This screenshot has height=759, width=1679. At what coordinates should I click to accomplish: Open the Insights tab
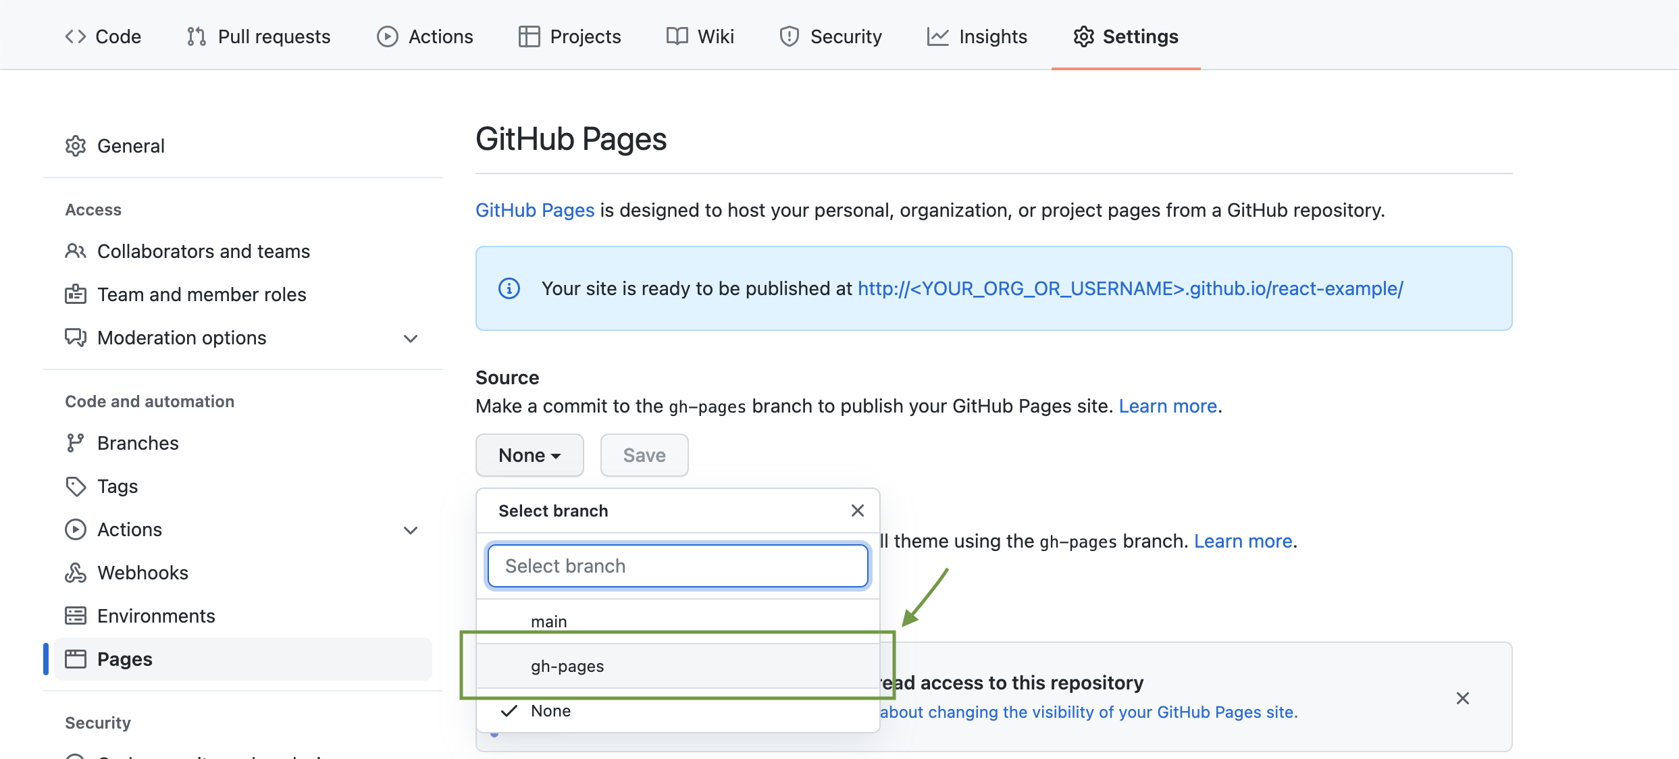coord(977,36)
